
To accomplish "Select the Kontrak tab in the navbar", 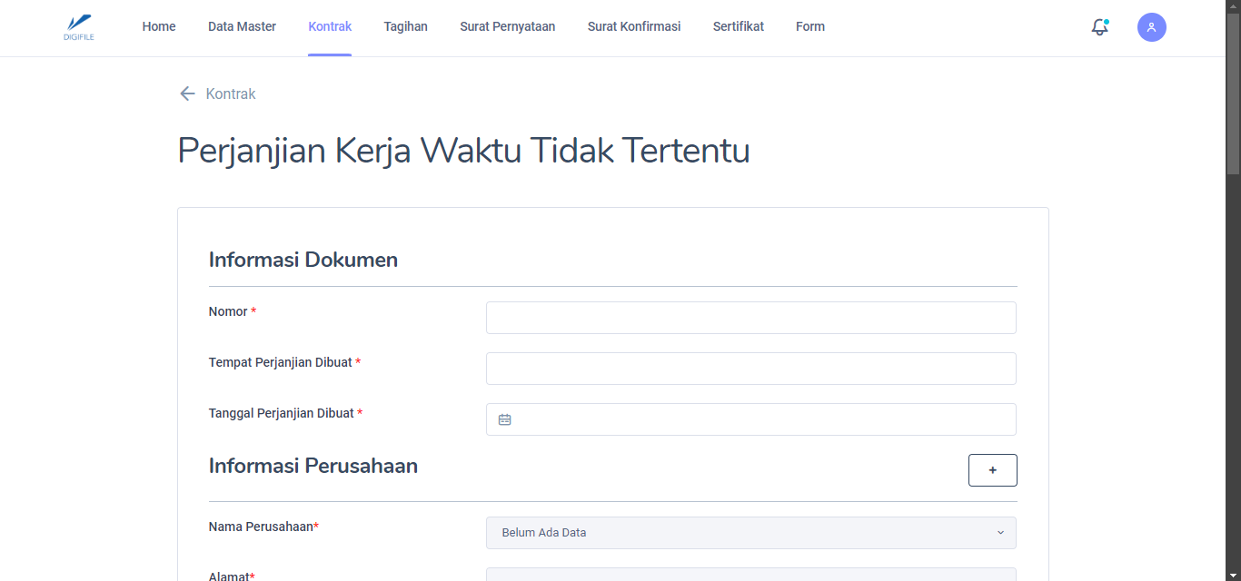I will (x=330, y=26).
